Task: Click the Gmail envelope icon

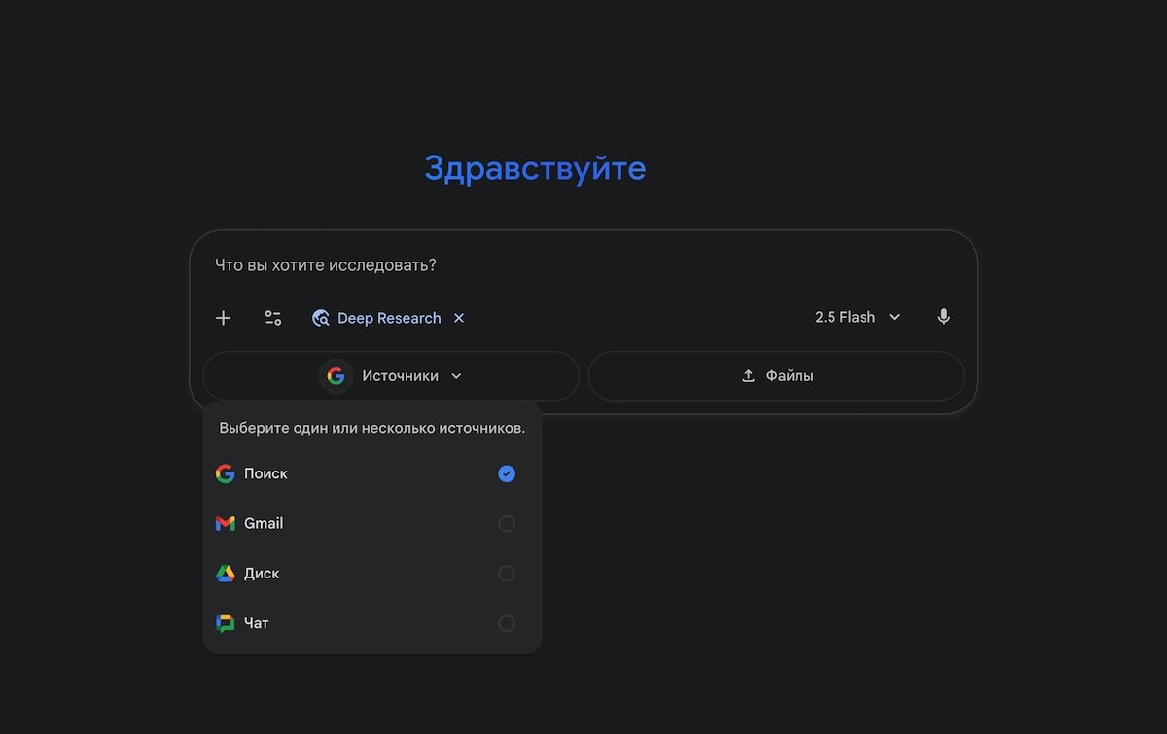Action: point(226,524)
